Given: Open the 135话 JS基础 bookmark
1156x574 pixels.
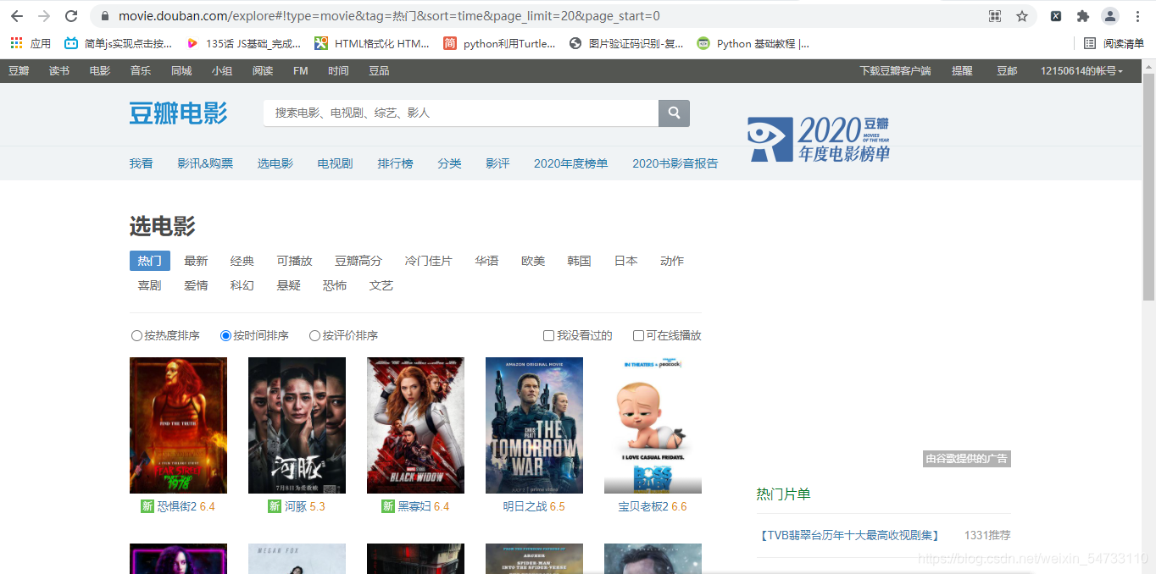Looking at the screenshot, I should pos(243,43).
